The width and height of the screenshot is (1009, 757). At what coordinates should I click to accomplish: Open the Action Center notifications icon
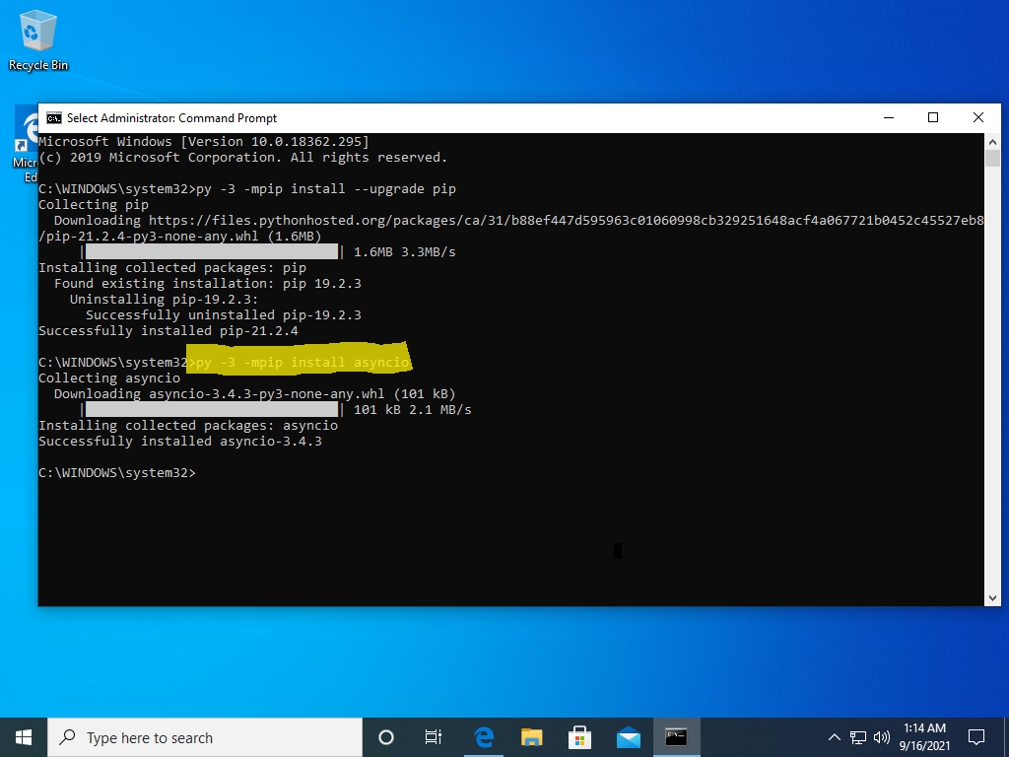[976, 737]
